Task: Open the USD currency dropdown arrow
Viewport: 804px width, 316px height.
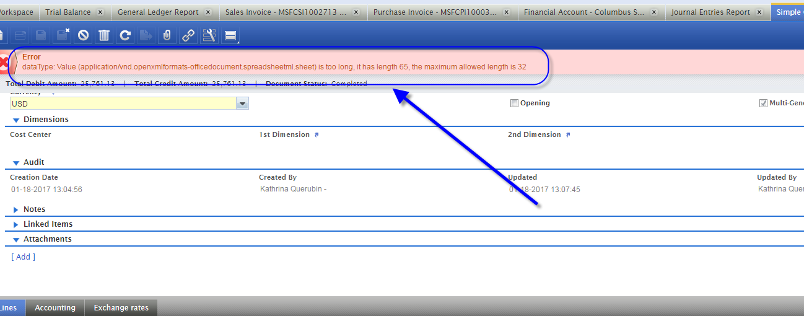Action: [243, 104]
